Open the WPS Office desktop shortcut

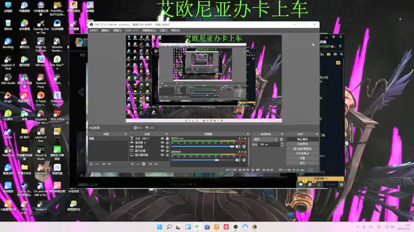[57, 115]
